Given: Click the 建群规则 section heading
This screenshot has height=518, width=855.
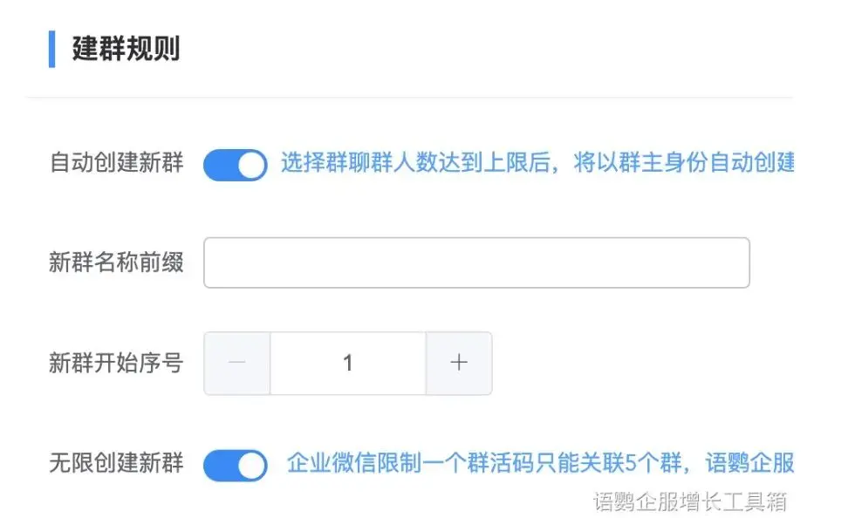Looking at the screenshot, I should pos(126,49).
